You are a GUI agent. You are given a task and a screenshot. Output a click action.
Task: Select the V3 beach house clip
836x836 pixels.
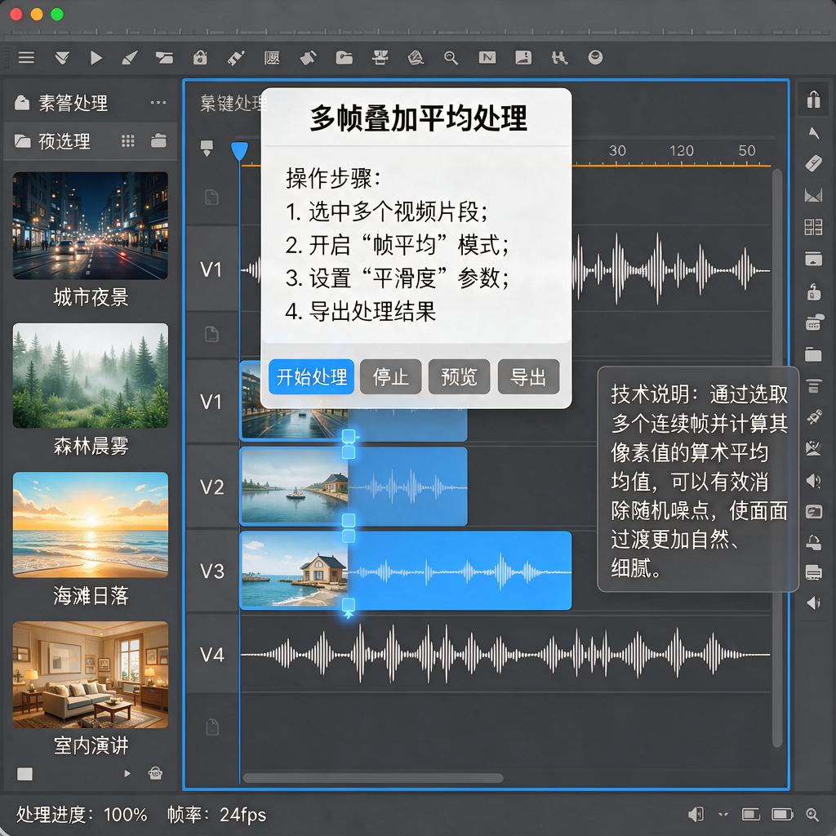406,571
